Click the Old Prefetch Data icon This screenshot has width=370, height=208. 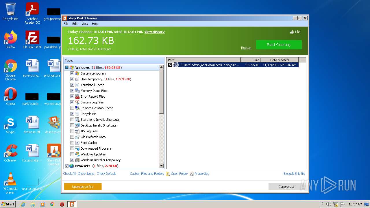77,137
